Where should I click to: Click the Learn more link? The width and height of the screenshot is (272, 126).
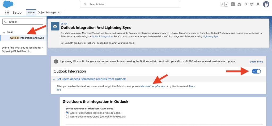point(256,62)
